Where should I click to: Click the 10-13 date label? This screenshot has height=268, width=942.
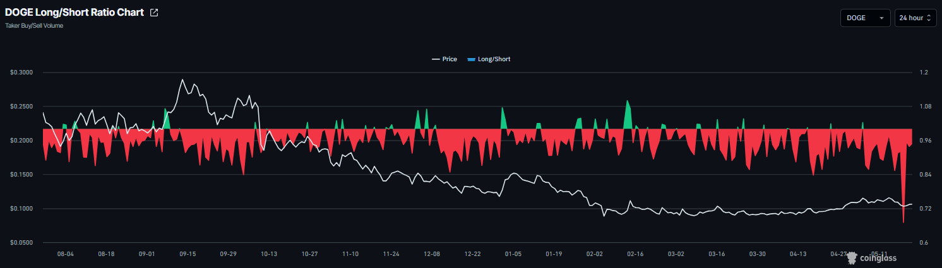pos(269,254)
